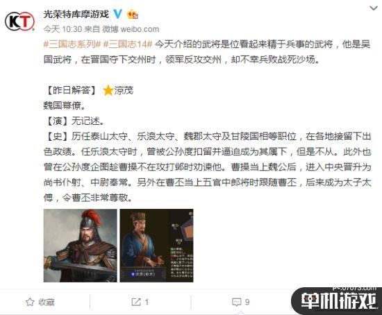Toggle 收藏 favorite for this post
The image size is (382, 315).
40,302
